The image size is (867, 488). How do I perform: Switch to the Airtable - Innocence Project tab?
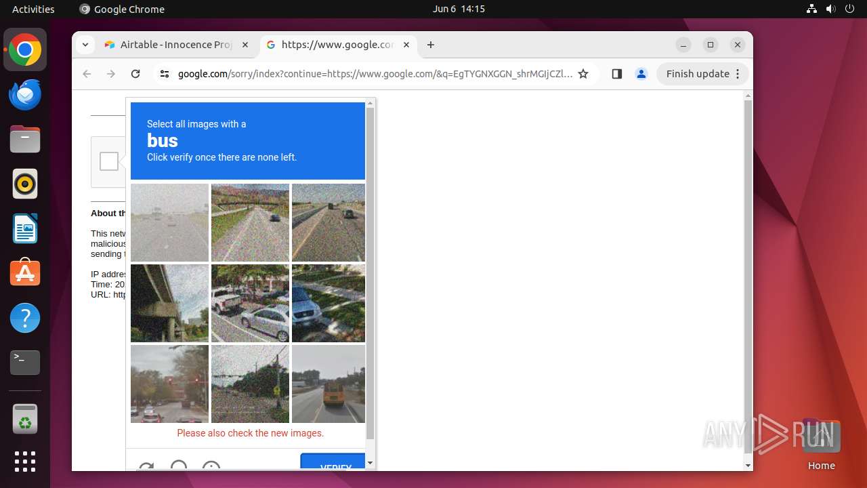[177, 45]
